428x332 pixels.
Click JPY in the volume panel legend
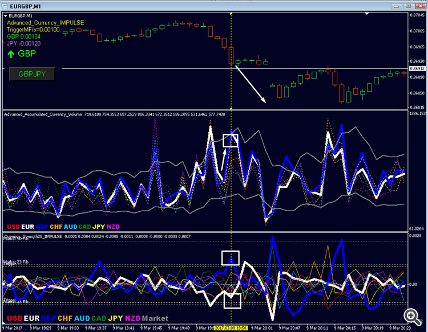99,227
